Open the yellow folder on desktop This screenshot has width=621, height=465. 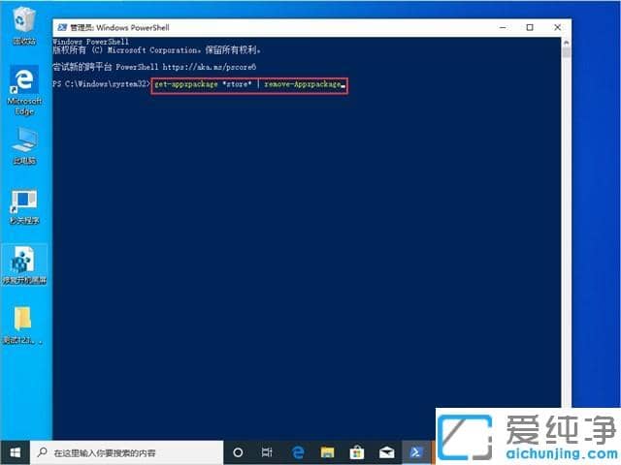22,325
